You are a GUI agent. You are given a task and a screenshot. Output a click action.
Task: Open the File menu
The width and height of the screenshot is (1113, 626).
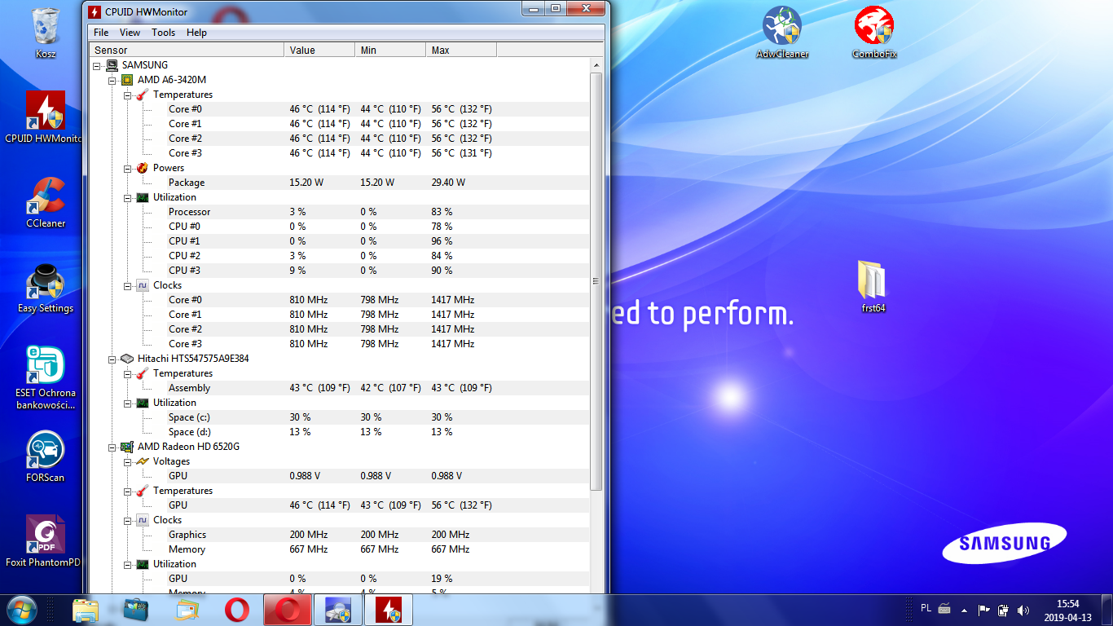coord(101,33)
